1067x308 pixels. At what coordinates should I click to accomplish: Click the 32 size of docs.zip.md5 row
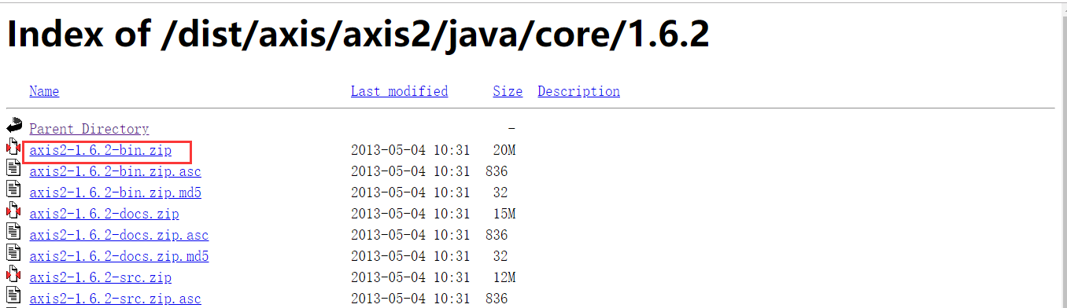tap(500, 256)
